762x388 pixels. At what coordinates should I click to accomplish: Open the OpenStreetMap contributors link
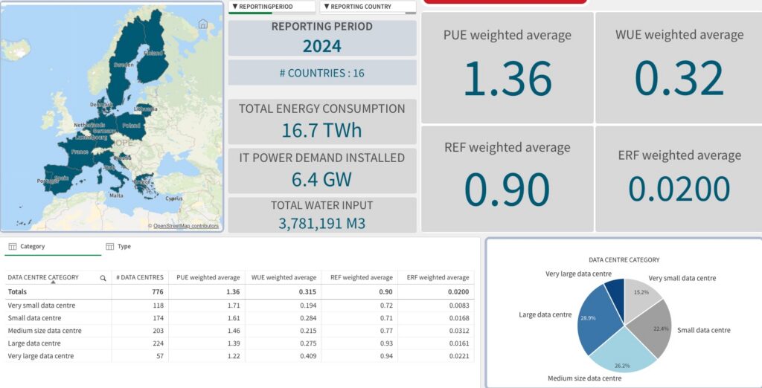[x=186, y=226]
